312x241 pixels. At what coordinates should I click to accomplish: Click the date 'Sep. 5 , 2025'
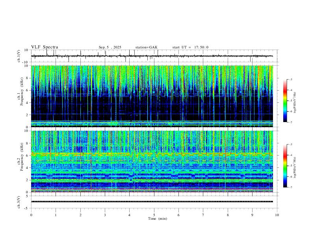click(110, 47)
